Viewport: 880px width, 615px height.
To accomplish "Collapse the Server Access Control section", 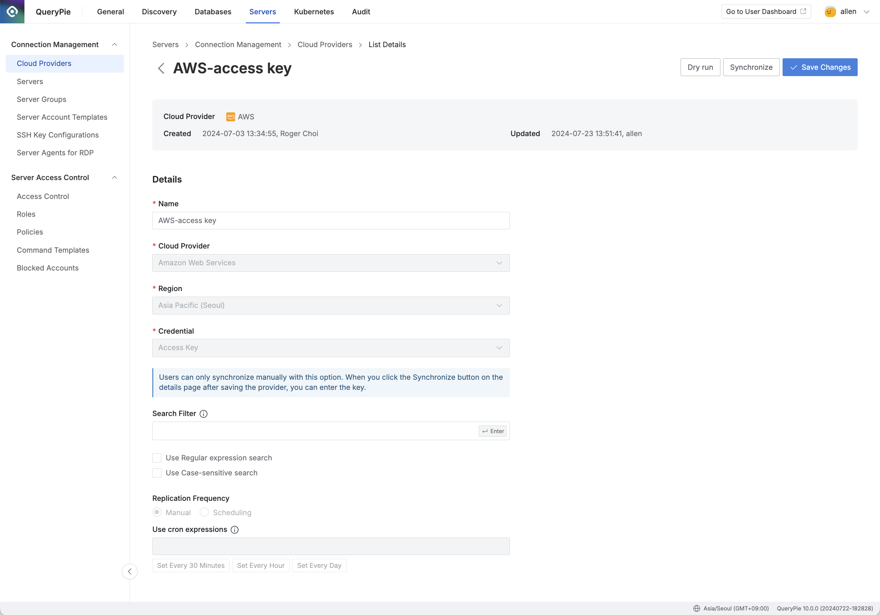I will pyautogui.click(x=114, y=177).
